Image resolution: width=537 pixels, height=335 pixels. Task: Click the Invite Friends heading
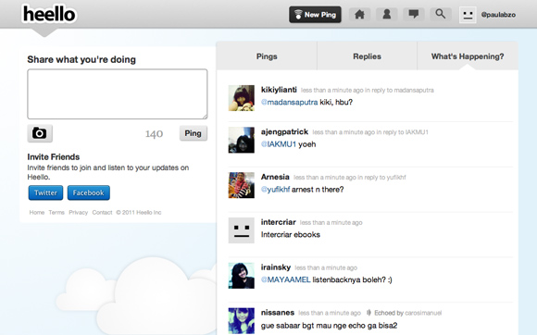pyautogui.click(x=54, y=157)
